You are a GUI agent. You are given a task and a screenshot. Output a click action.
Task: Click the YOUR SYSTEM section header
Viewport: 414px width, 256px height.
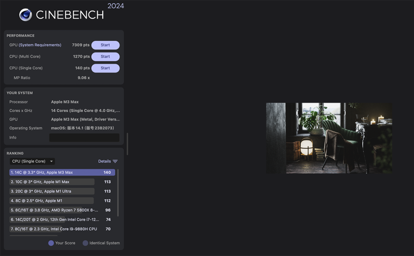coord(20,93)
